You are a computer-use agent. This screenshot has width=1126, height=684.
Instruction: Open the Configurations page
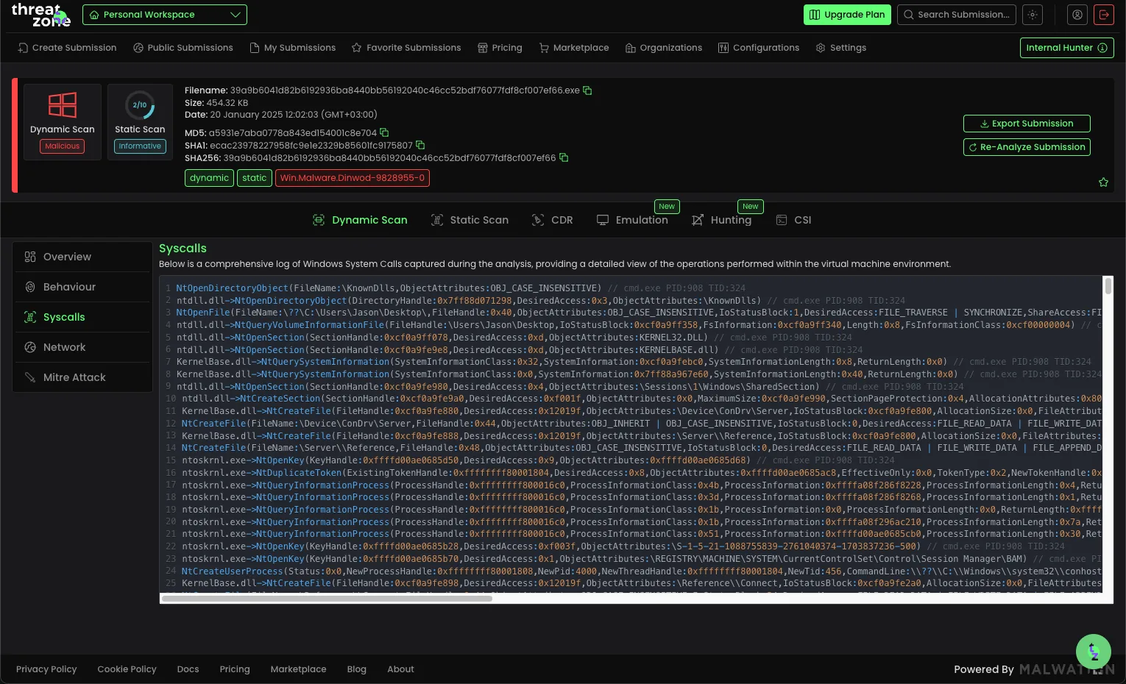pyautogui.click(x=759, y=48)
